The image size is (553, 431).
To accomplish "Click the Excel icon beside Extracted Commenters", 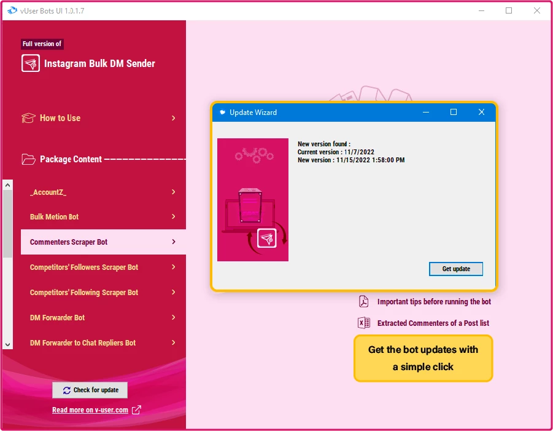I will 363,323.
